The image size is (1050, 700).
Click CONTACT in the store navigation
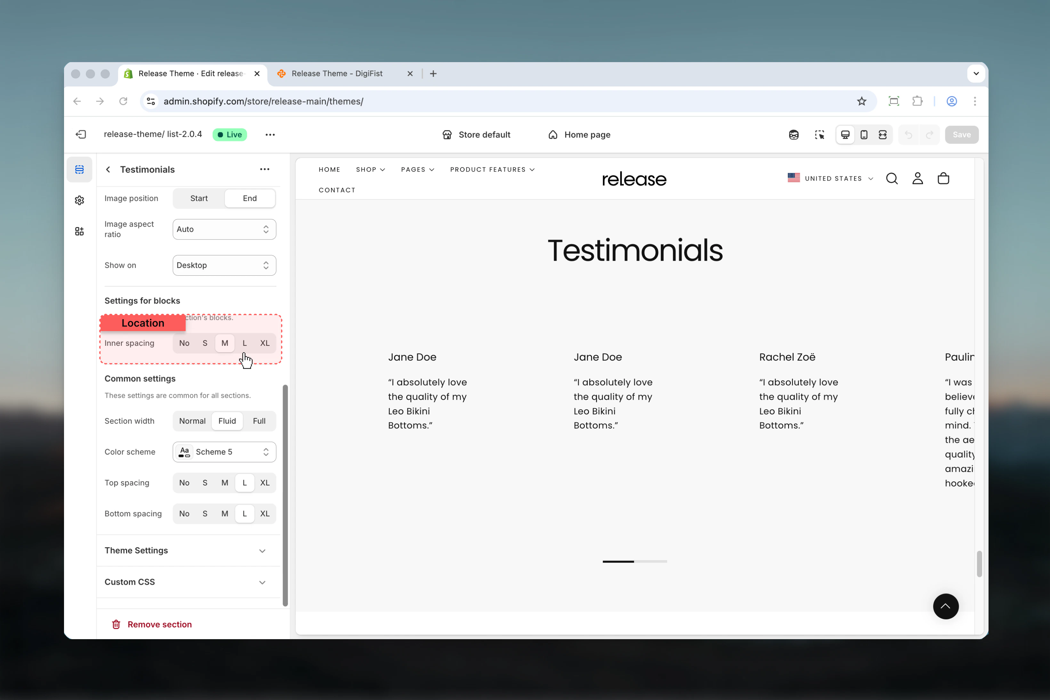click(337, 190)
